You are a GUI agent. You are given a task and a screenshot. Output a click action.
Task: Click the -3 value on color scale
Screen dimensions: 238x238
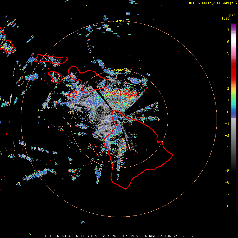(227, 147)
